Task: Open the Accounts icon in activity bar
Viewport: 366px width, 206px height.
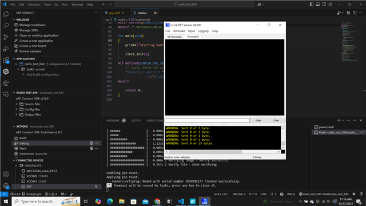Action: tap(6, 174)
